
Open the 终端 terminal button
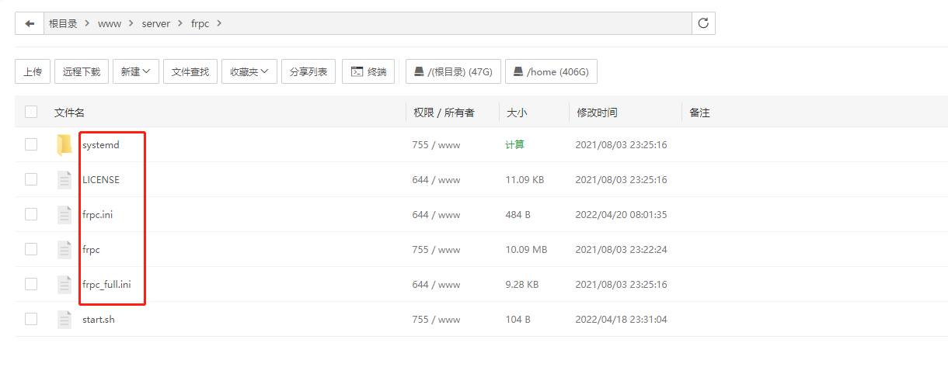pos(368,71)
